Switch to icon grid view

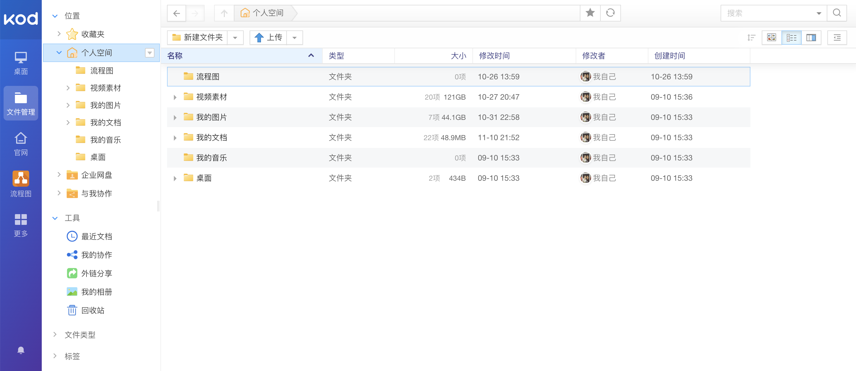772,38
